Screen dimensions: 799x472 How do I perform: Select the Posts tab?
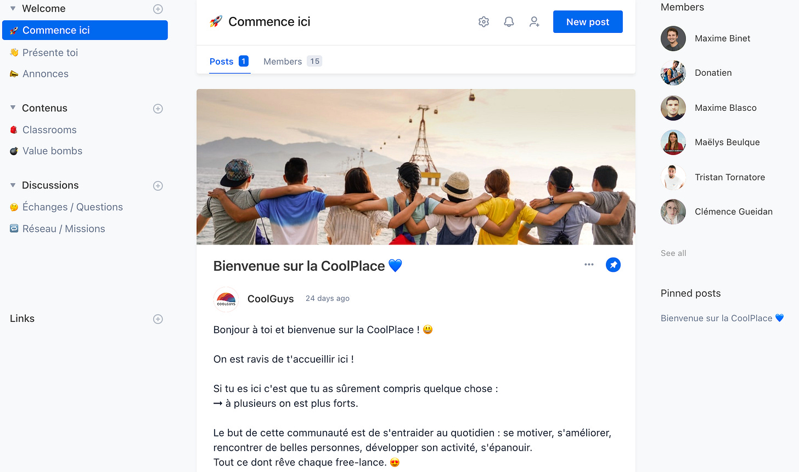[x=229, y=61]
